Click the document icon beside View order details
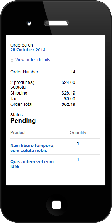This screenshot has width=112, height=223. [x=12, y=60]
